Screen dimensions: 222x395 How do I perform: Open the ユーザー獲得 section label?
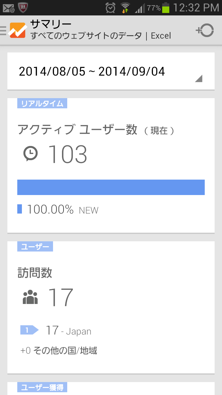point(42,387)
